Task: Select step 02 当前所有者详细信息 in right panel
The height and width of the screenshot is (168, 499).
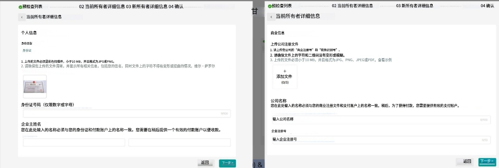Action: pyautogui.click(x=352, y=6)
